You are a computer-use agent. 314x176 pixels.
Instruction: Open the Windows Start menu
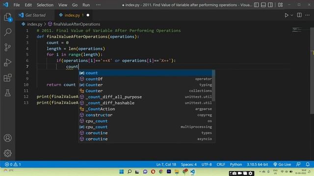121,172
